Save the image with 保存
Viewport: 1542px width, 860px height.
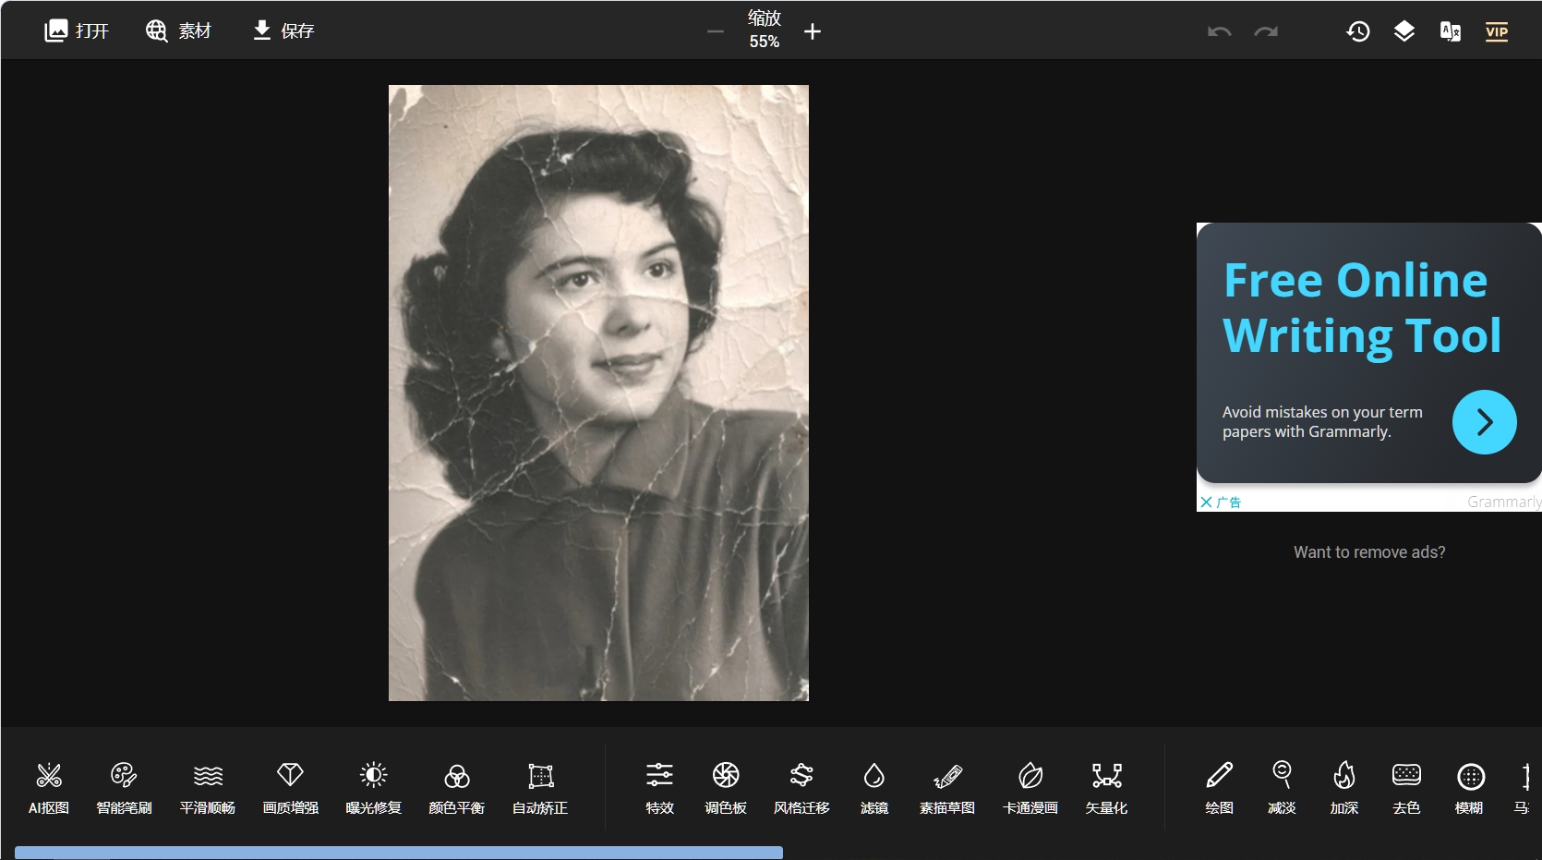[283, 30]
